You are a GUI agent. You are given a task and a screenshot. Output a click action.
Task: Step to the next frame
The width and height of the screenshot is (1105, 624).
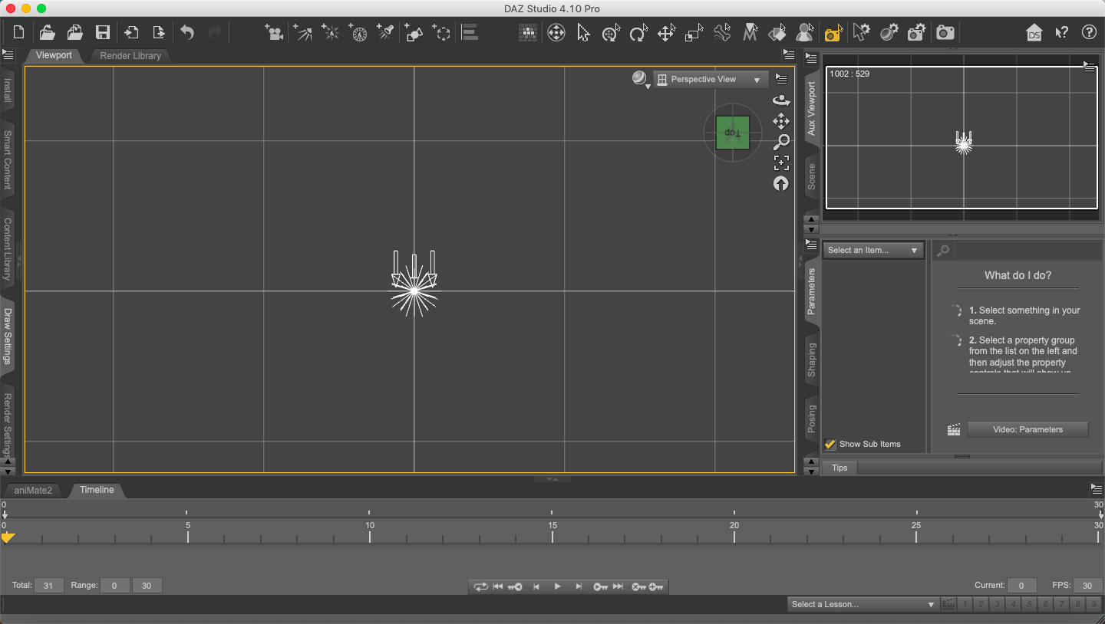[579, 586]
